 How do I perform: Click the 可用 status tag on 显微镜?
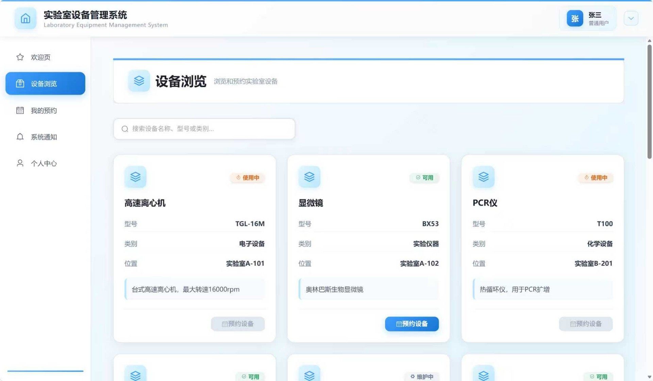pos(424,178)
